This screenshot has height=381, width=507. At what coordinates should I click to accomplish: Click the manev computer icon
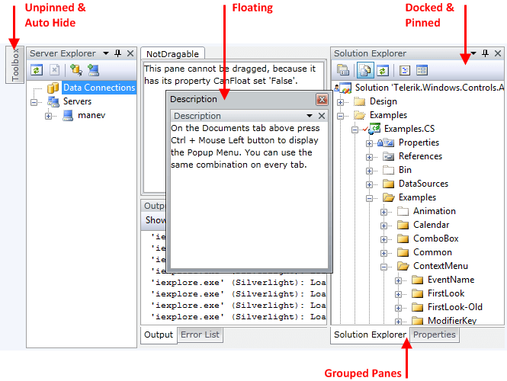(68, 115)
